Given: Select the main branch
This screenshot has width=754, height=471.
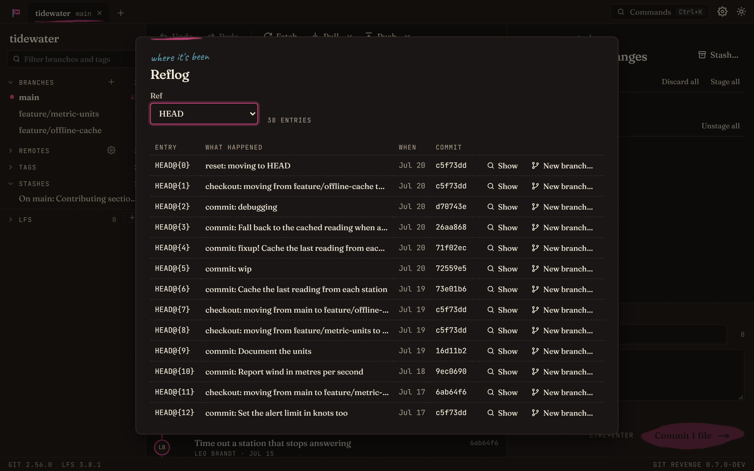Looking at the screenshot, I should coord(29,97).
